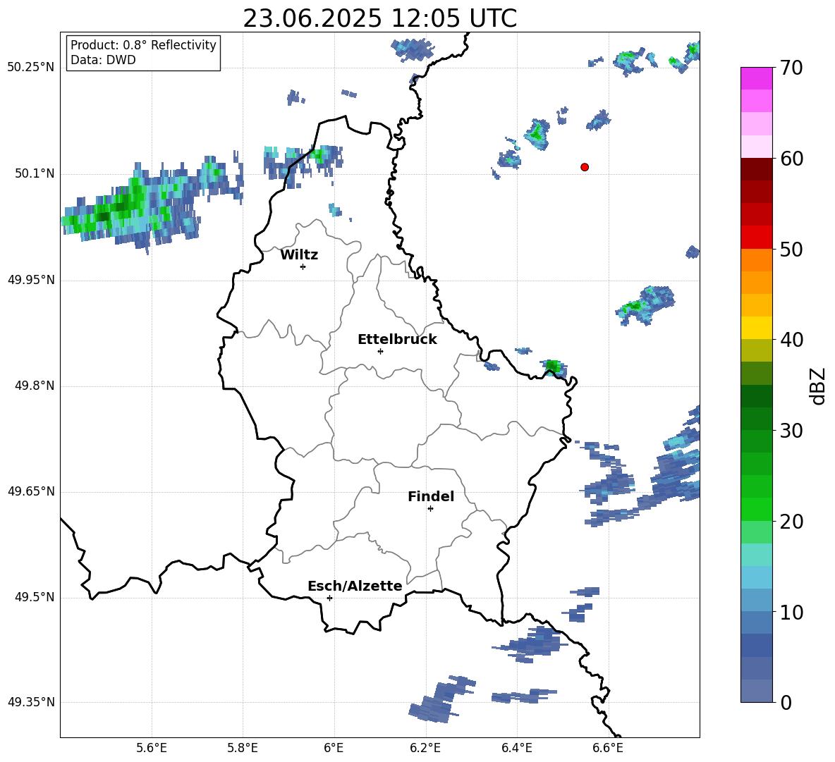Click the 50.1°N latitude tick label

pos(35,174)
